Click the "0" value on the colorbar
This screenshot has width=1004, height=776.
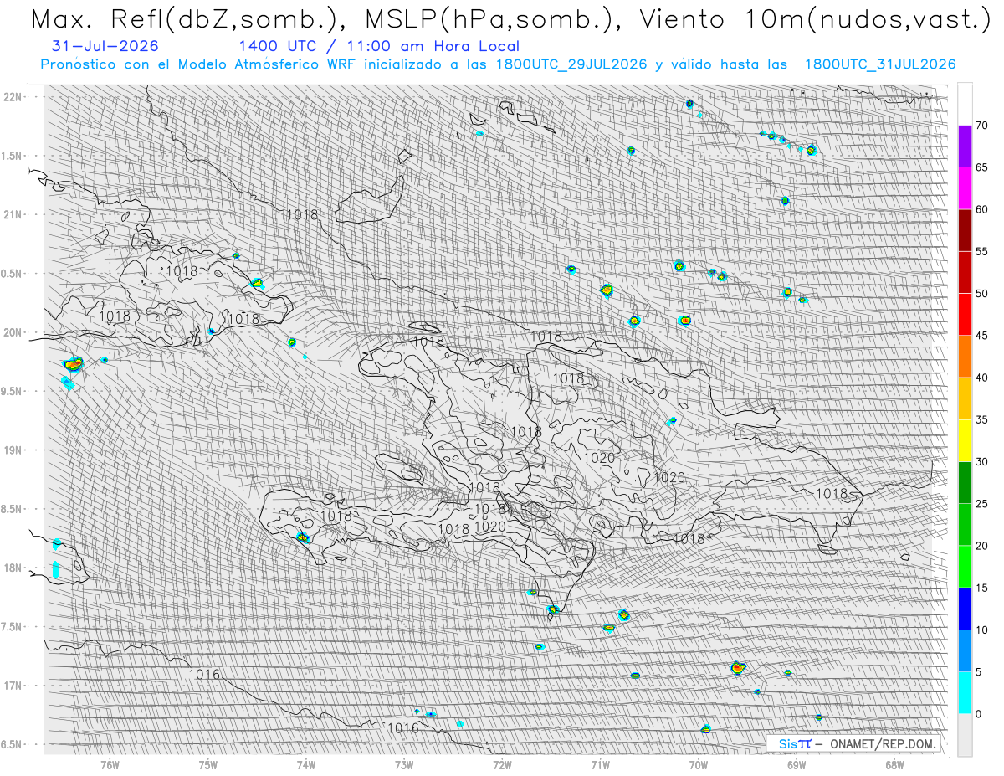click(x=978, y=714)
